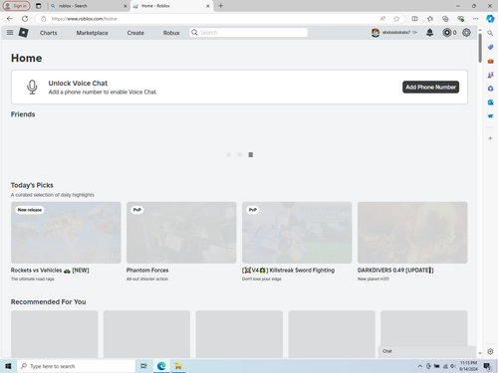Open the Edge sidebar search icon
This screenshot has width=498, height=373.
coord(490,33)
